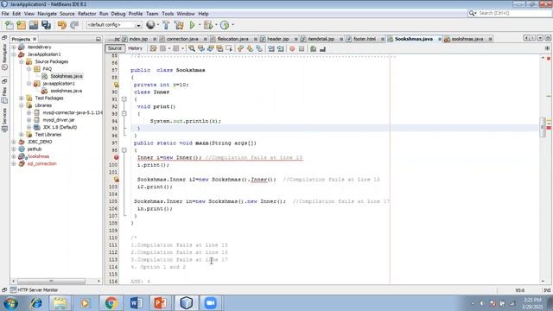Screen dimensions: 553x311
Task: Click the Build Project hammer icon
Action: tap(166, 25)
